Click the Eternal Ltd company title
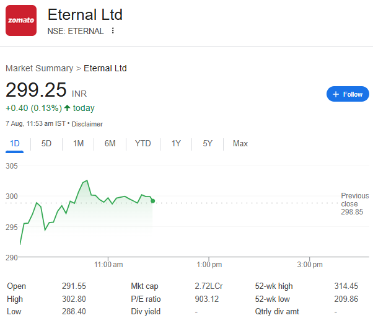 pyautogui.click(x=85, y=14)
